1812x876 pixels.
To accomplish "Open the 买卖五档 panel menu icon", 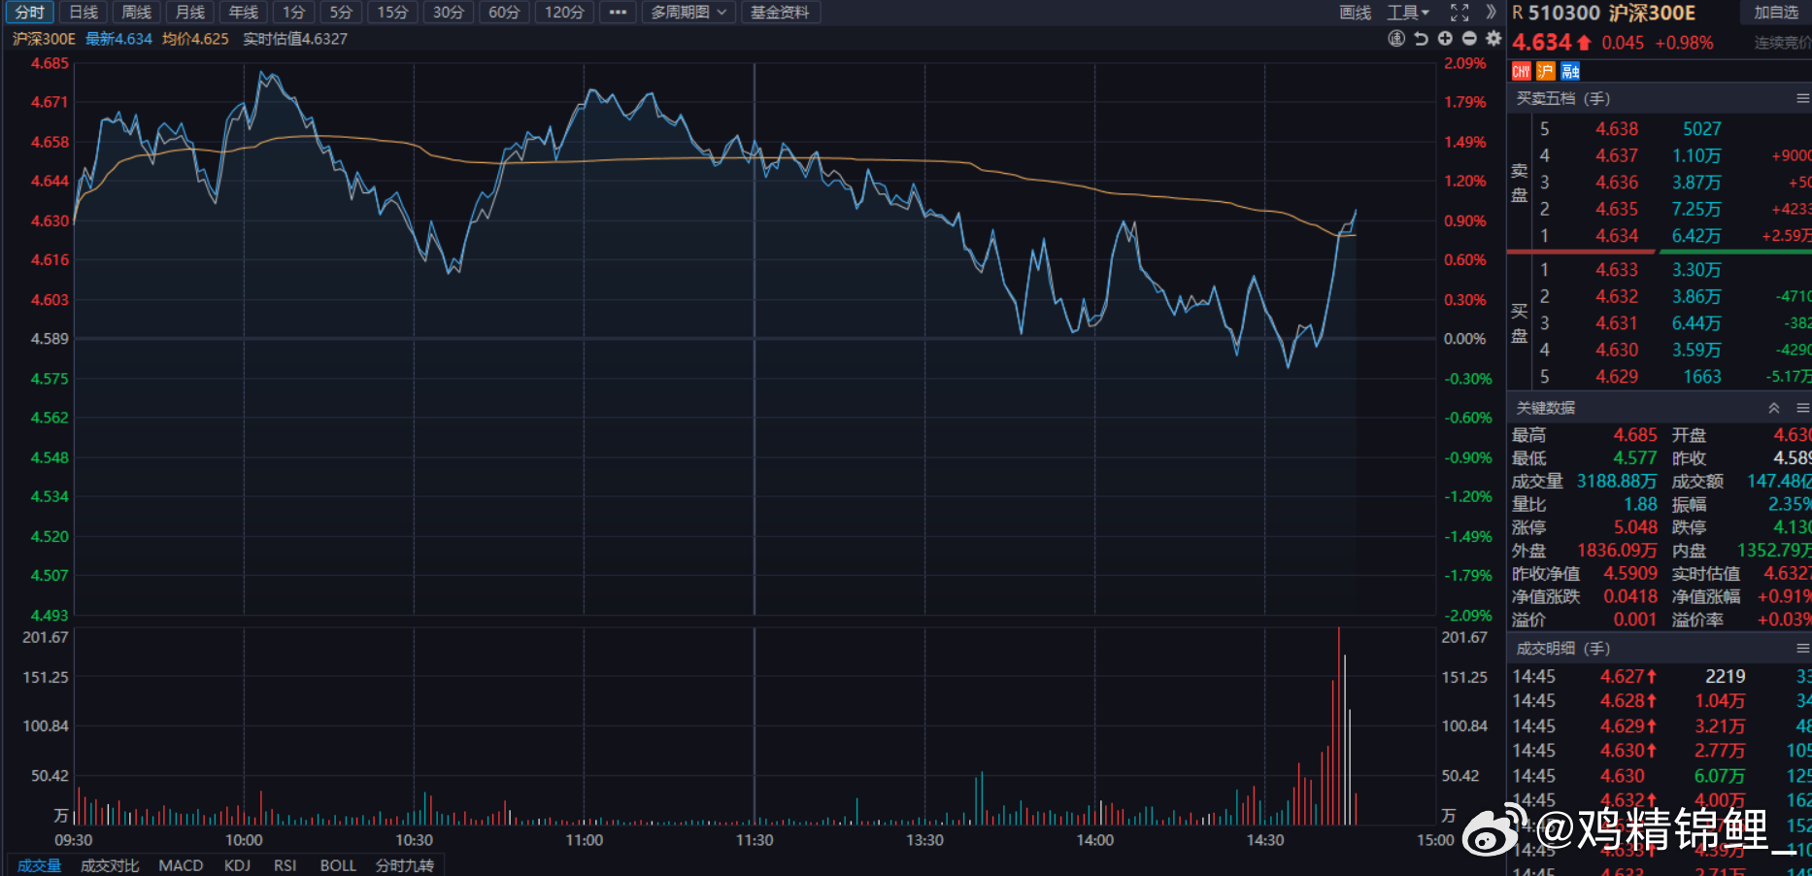I will tap(1802, 98).
